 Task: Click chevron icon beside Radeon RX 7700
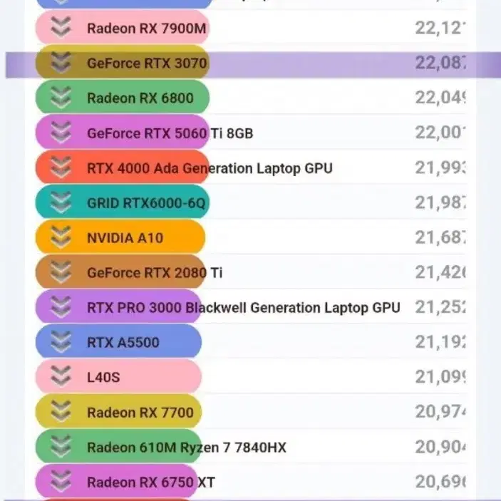point(61,412)
